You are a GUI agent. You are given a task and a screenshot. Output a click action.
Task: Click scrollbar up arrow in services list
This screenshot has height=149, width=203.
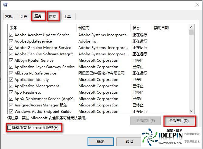click(191, 27)
